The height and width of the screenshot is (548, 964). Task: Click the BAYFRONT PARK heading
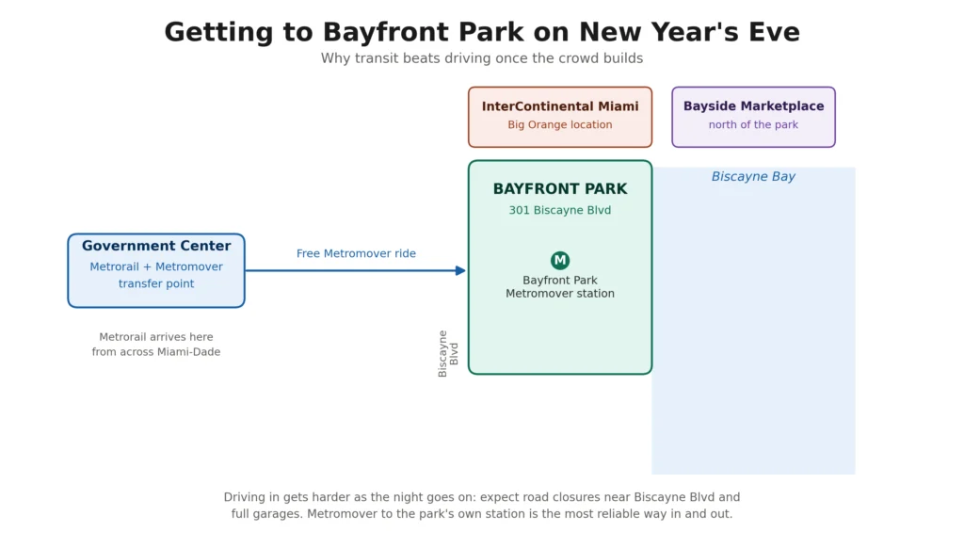tap(560, 189)
